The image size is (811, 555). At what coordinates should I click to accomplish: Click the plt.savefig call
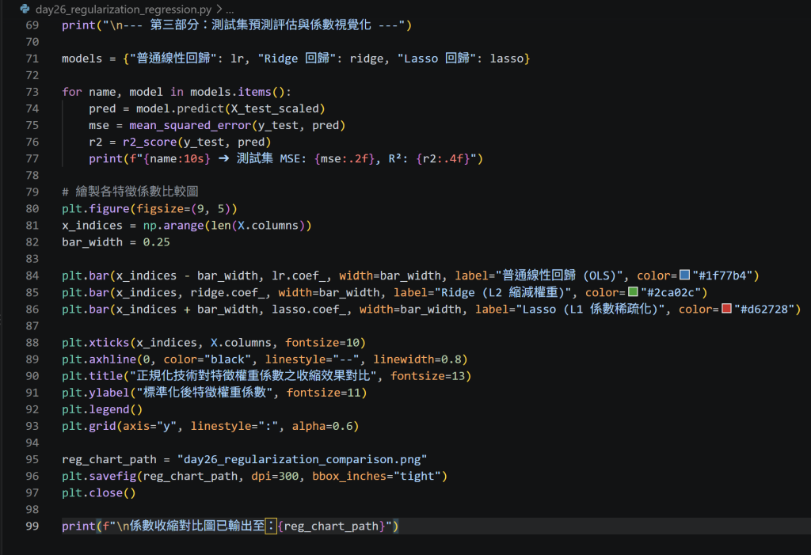pyautogui.click(x=99, y=477)
